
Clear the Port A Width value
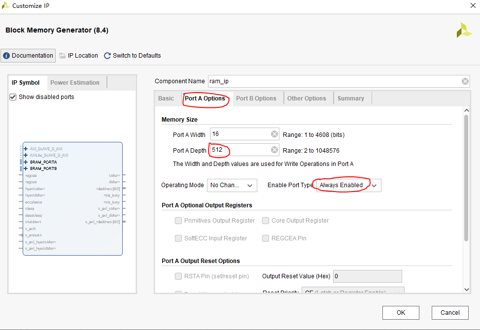pos(274,134)
